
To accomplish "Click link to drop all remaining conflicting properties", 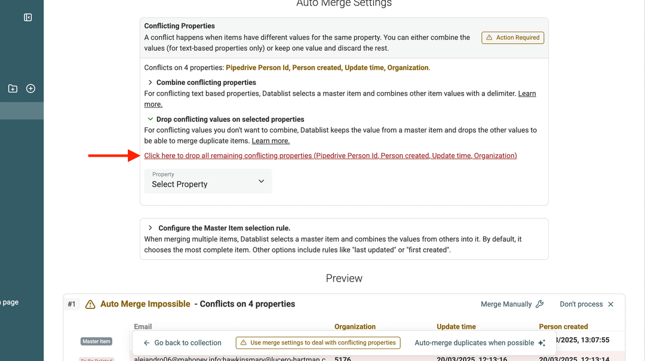I will (x=330, y=155).
